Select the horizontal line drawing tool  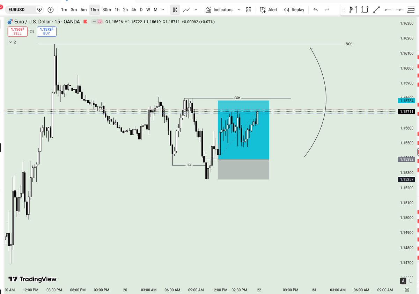399,10
